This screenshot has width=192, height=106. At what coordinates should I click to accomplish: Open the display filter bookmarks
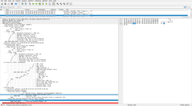[x=1, y=7]
